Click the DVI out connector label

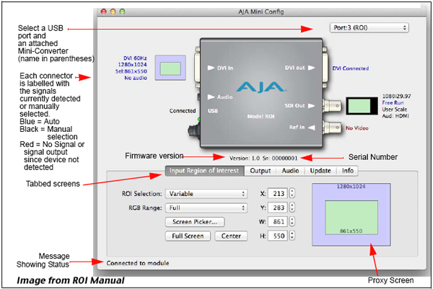pos(294,68)
